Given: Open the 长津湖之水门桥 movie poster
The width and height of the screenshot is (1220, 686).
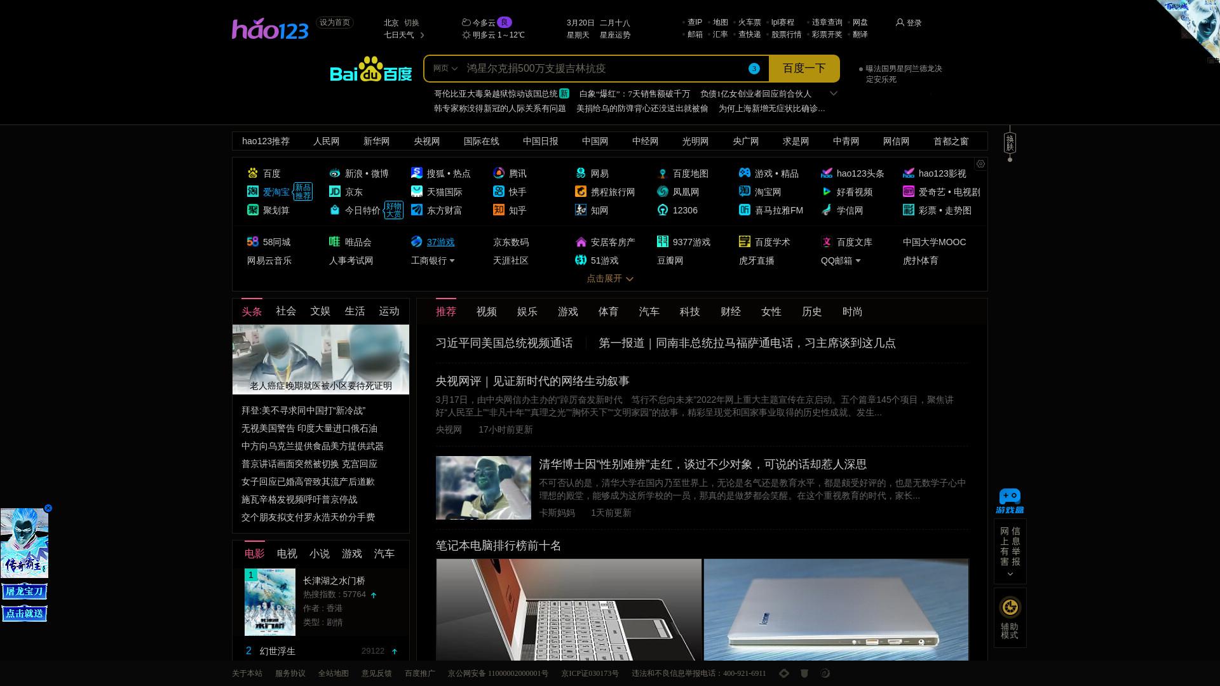Looking at the screenshot, I should click(x=270, y=602).
